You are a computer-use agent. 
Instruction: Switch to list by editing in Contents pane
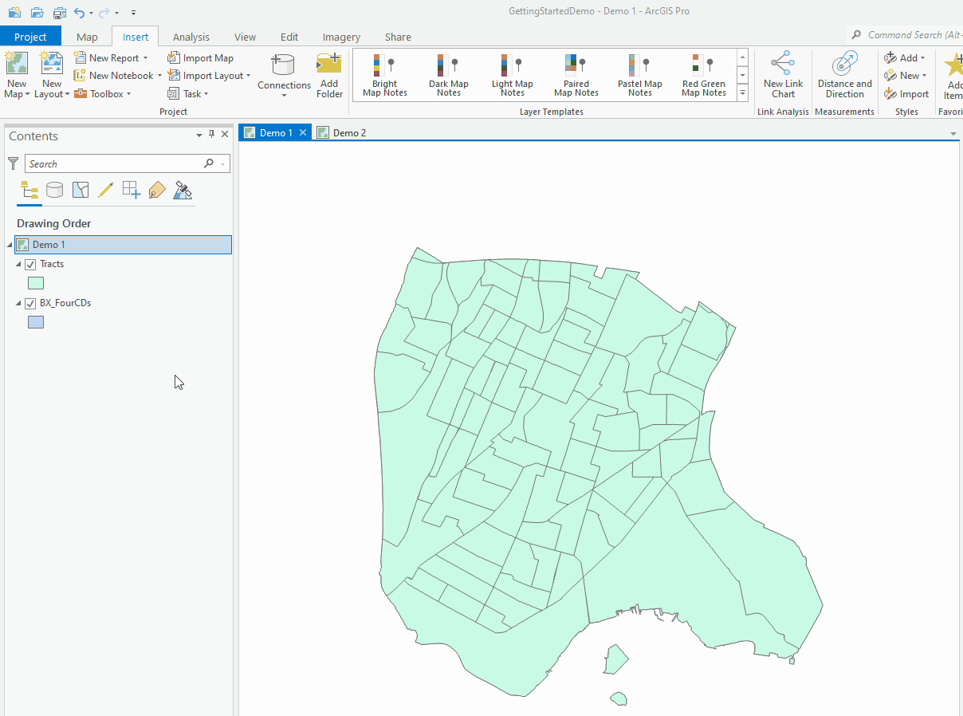106,190
